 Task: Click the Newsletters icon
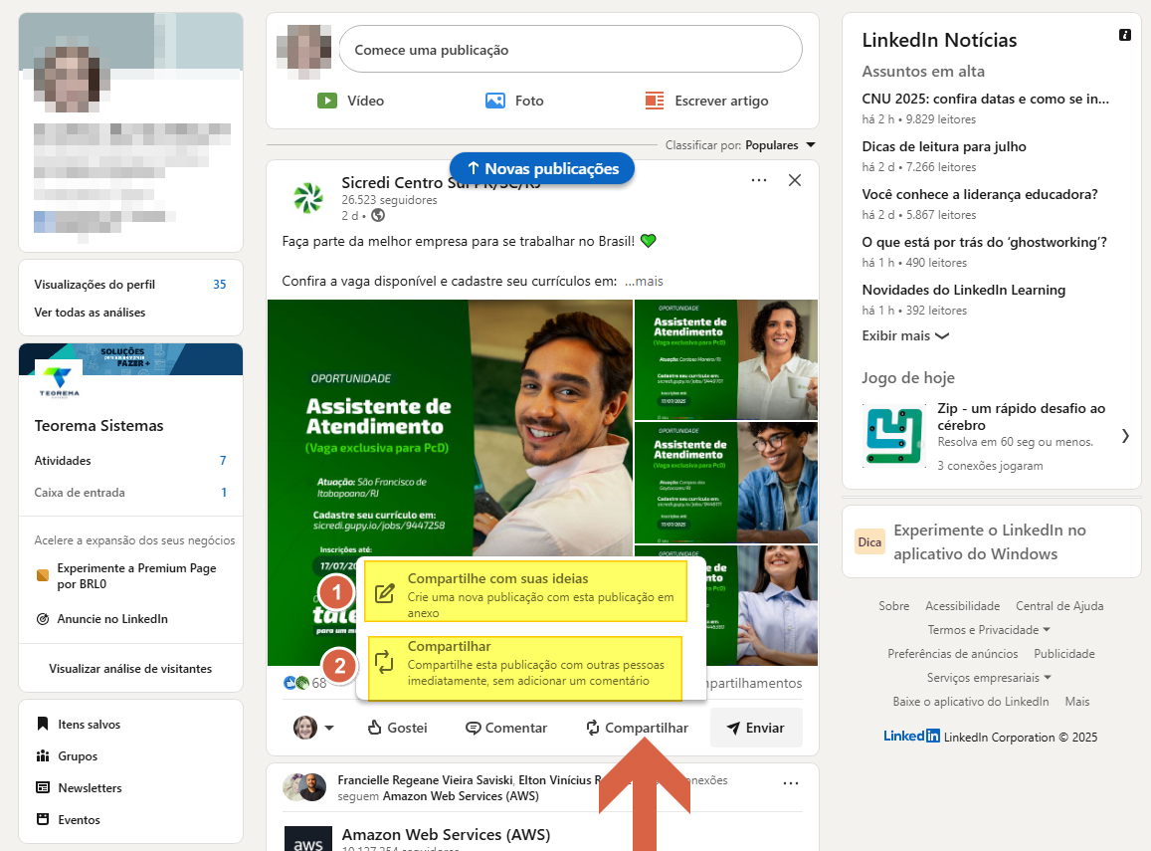pyautogui.click(x=43, y=787)
